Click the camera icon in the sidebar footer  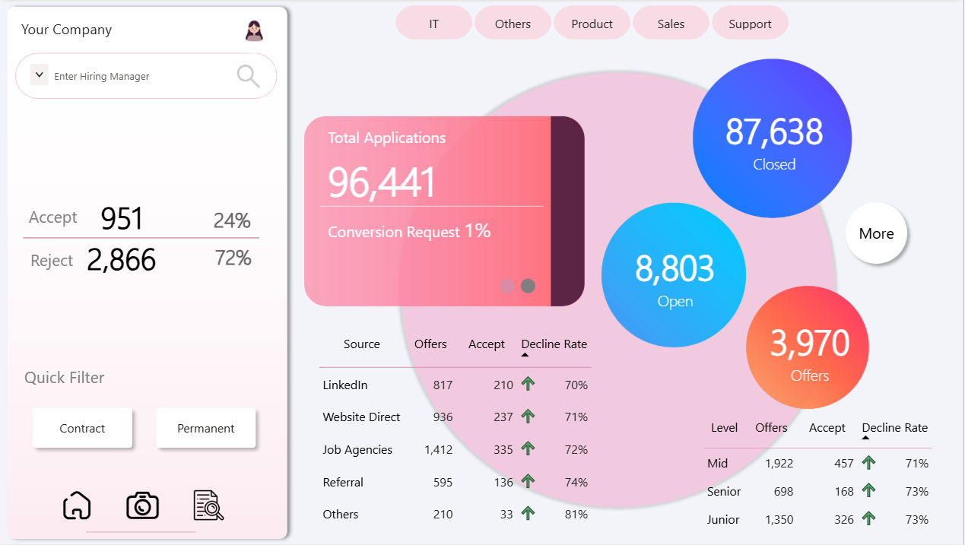coord(141,505)
